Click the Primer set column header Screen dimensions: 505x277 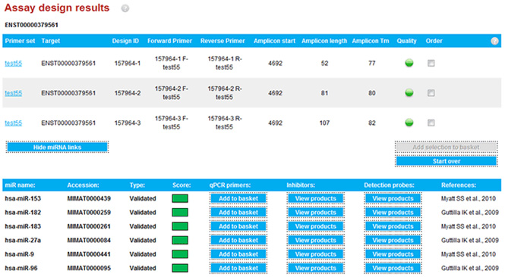20,41
